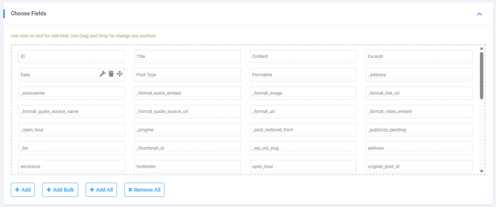Viewport: 496px width, 207px height.
Task: Click the Content field
Action: [303, 56]
